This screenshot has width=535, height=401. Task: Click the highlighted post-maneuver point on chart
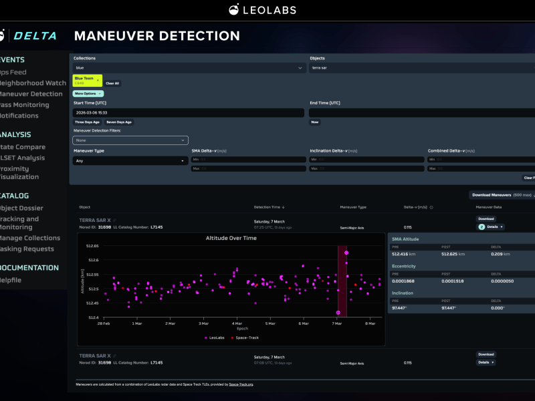(346, 253)
